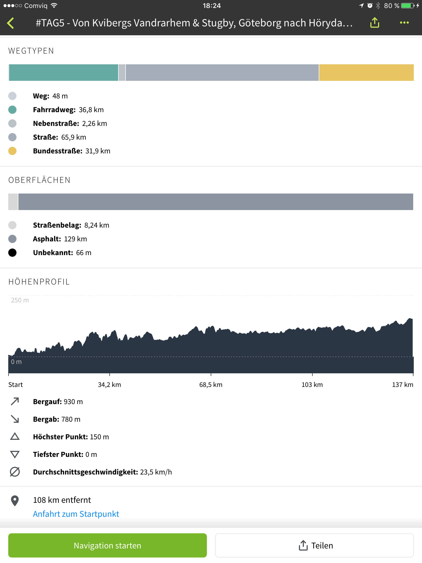Tap the black Unbekannt legend dot

click(x=12, y=253)
